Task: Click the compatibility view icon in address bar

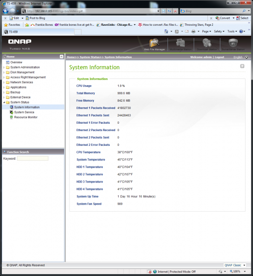Action: (164, 11)
